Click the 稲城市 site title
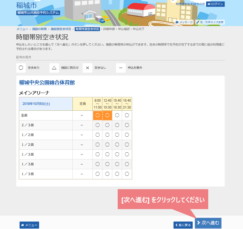This screenshot has width=243, height=229. point(26,5)
